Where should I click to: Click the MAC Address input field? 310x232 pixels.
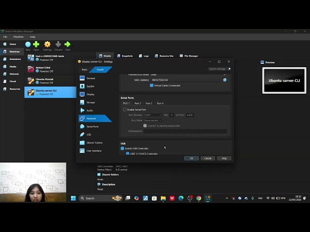186,80
